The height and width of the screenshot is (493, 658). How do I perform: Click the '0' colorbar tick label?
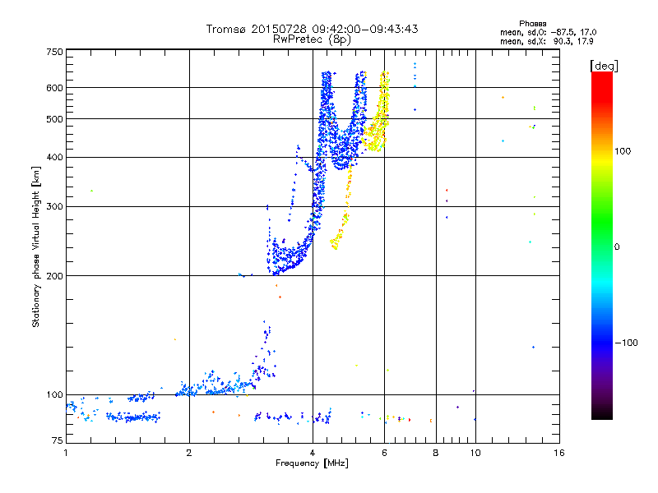tap(617, 247)
